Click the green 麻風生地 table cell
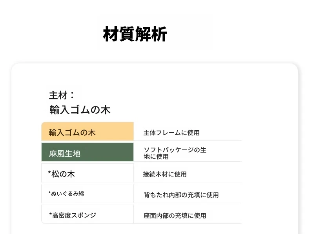The height and width of the screenshot is (234, 310). (x=87, y=153)
